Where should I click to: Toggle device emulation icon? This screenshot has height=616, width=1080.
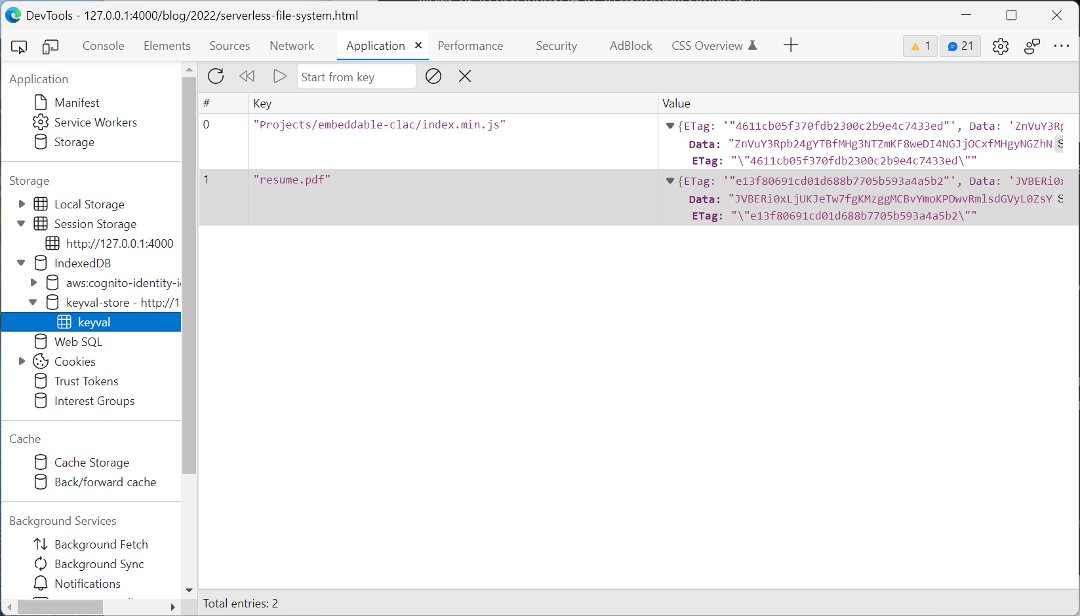50,47
